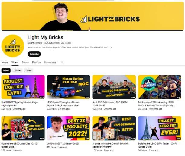Select the Oldest sort chip
185x156 pixels.
click(29, 70)
